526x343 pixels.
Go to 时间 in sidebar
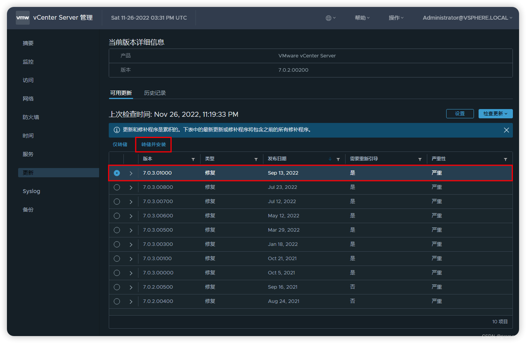28,136
